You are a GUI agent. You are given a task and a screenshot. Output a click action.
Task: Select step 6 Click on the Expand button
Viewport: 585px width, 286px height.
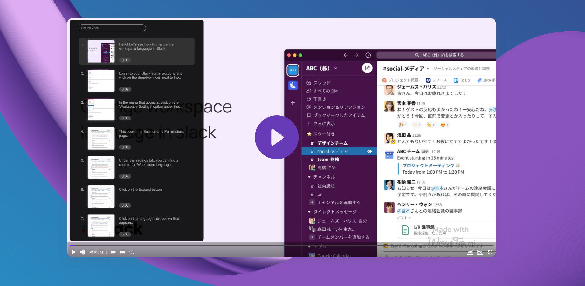click(x=137, y=197)
